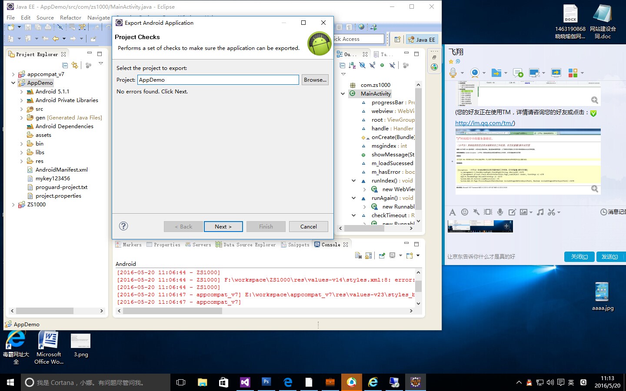
Task: Click the send file folder icon in QQ
Action: (496, 73)
